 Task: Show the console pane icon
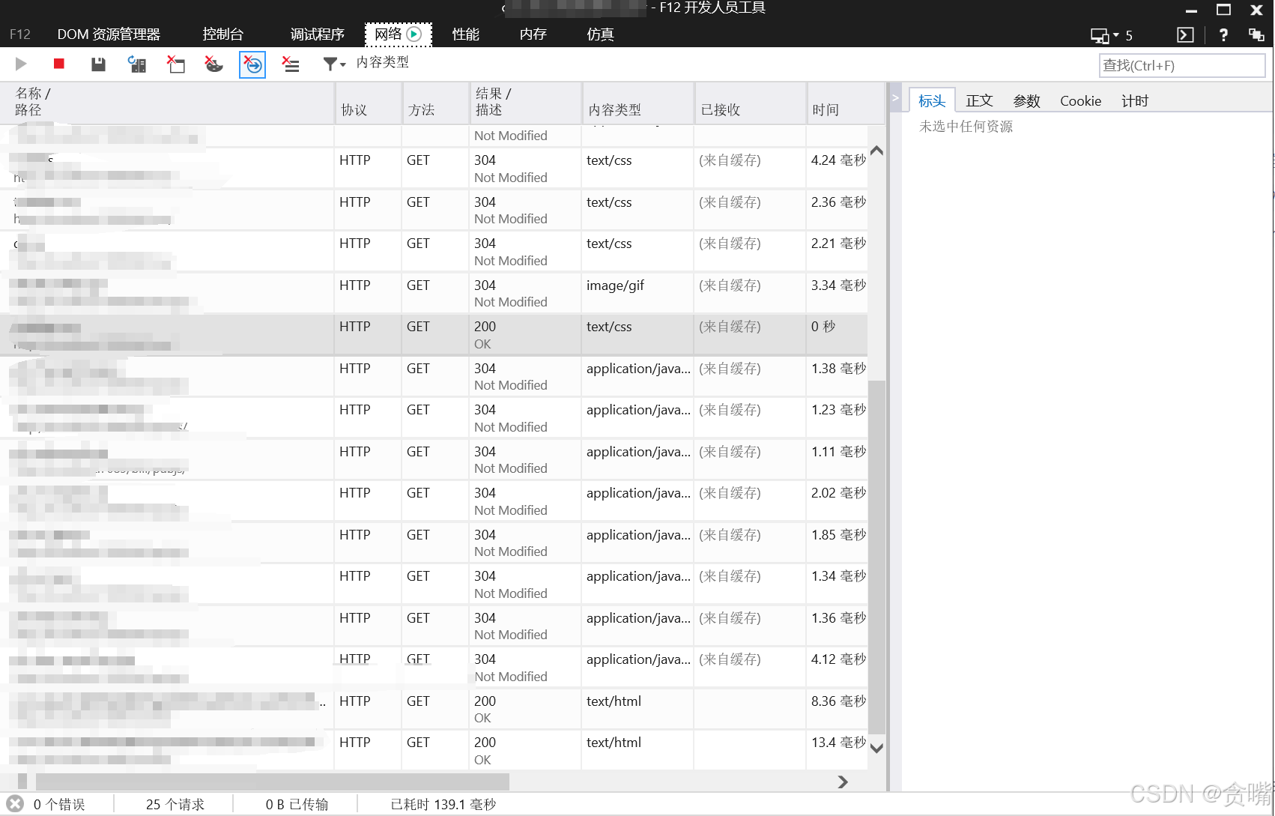[x=1185, y=34]
